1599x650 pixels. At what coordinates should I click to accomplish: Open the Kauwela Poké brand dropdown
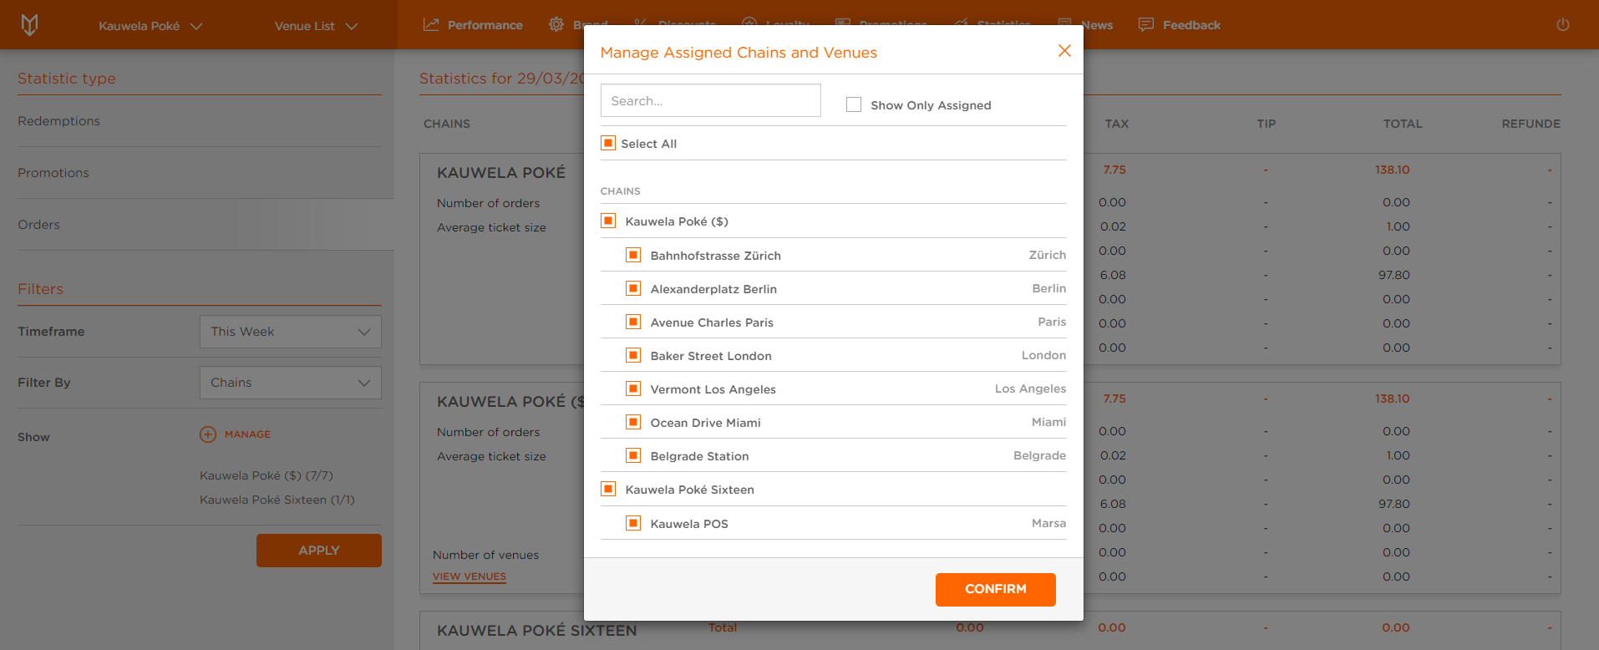point(150,26)
